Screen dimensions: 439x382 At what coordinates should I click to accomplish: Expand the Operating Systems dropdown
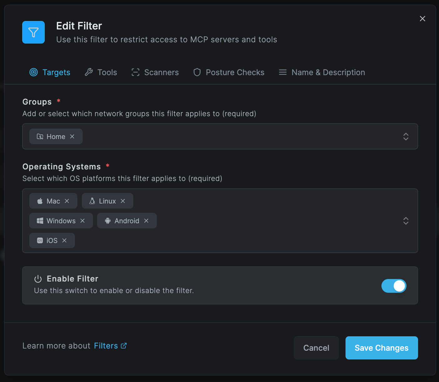pyautogui.click(x=406, y=221)
